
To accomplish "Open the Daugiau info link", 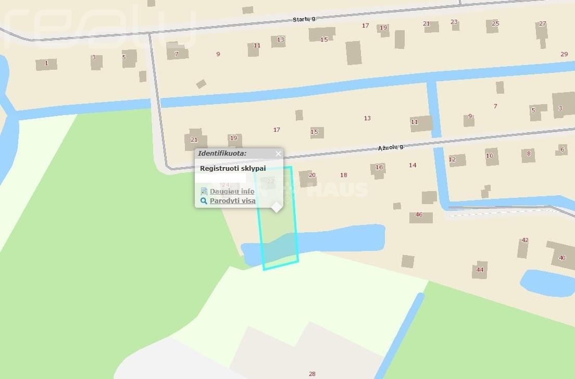I will pyautogui.click(x=232, y=192).
